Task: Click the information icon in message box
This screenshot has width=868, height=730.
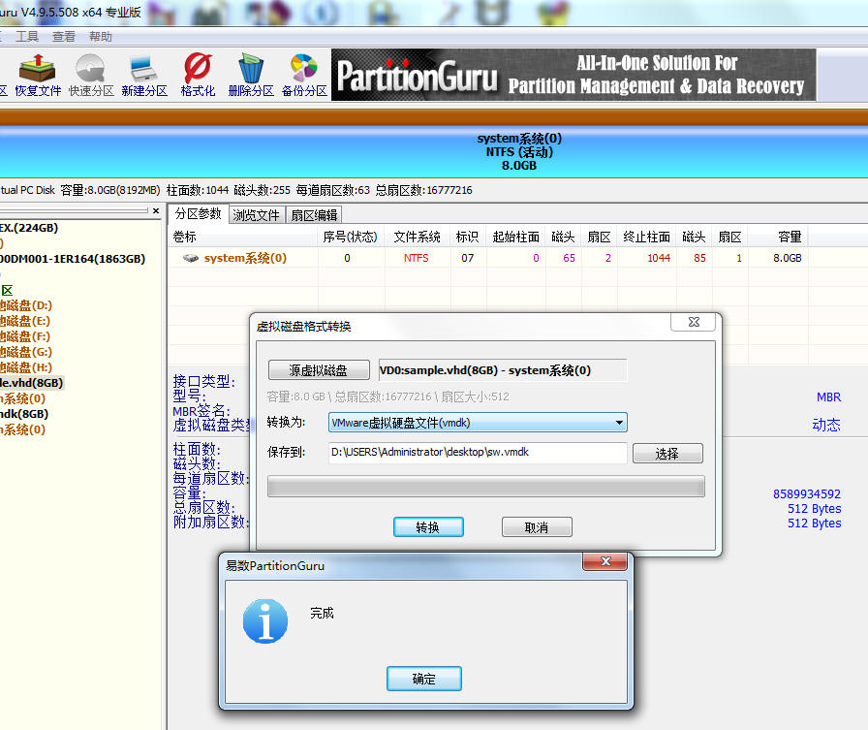Action: pos(265,620)
